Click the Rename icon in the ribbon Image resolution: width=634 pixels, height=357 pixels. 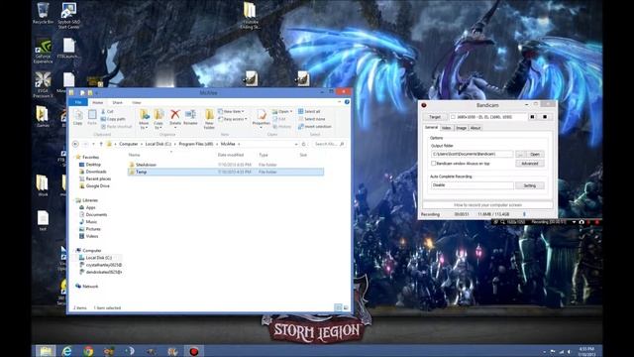coord(190,117)
